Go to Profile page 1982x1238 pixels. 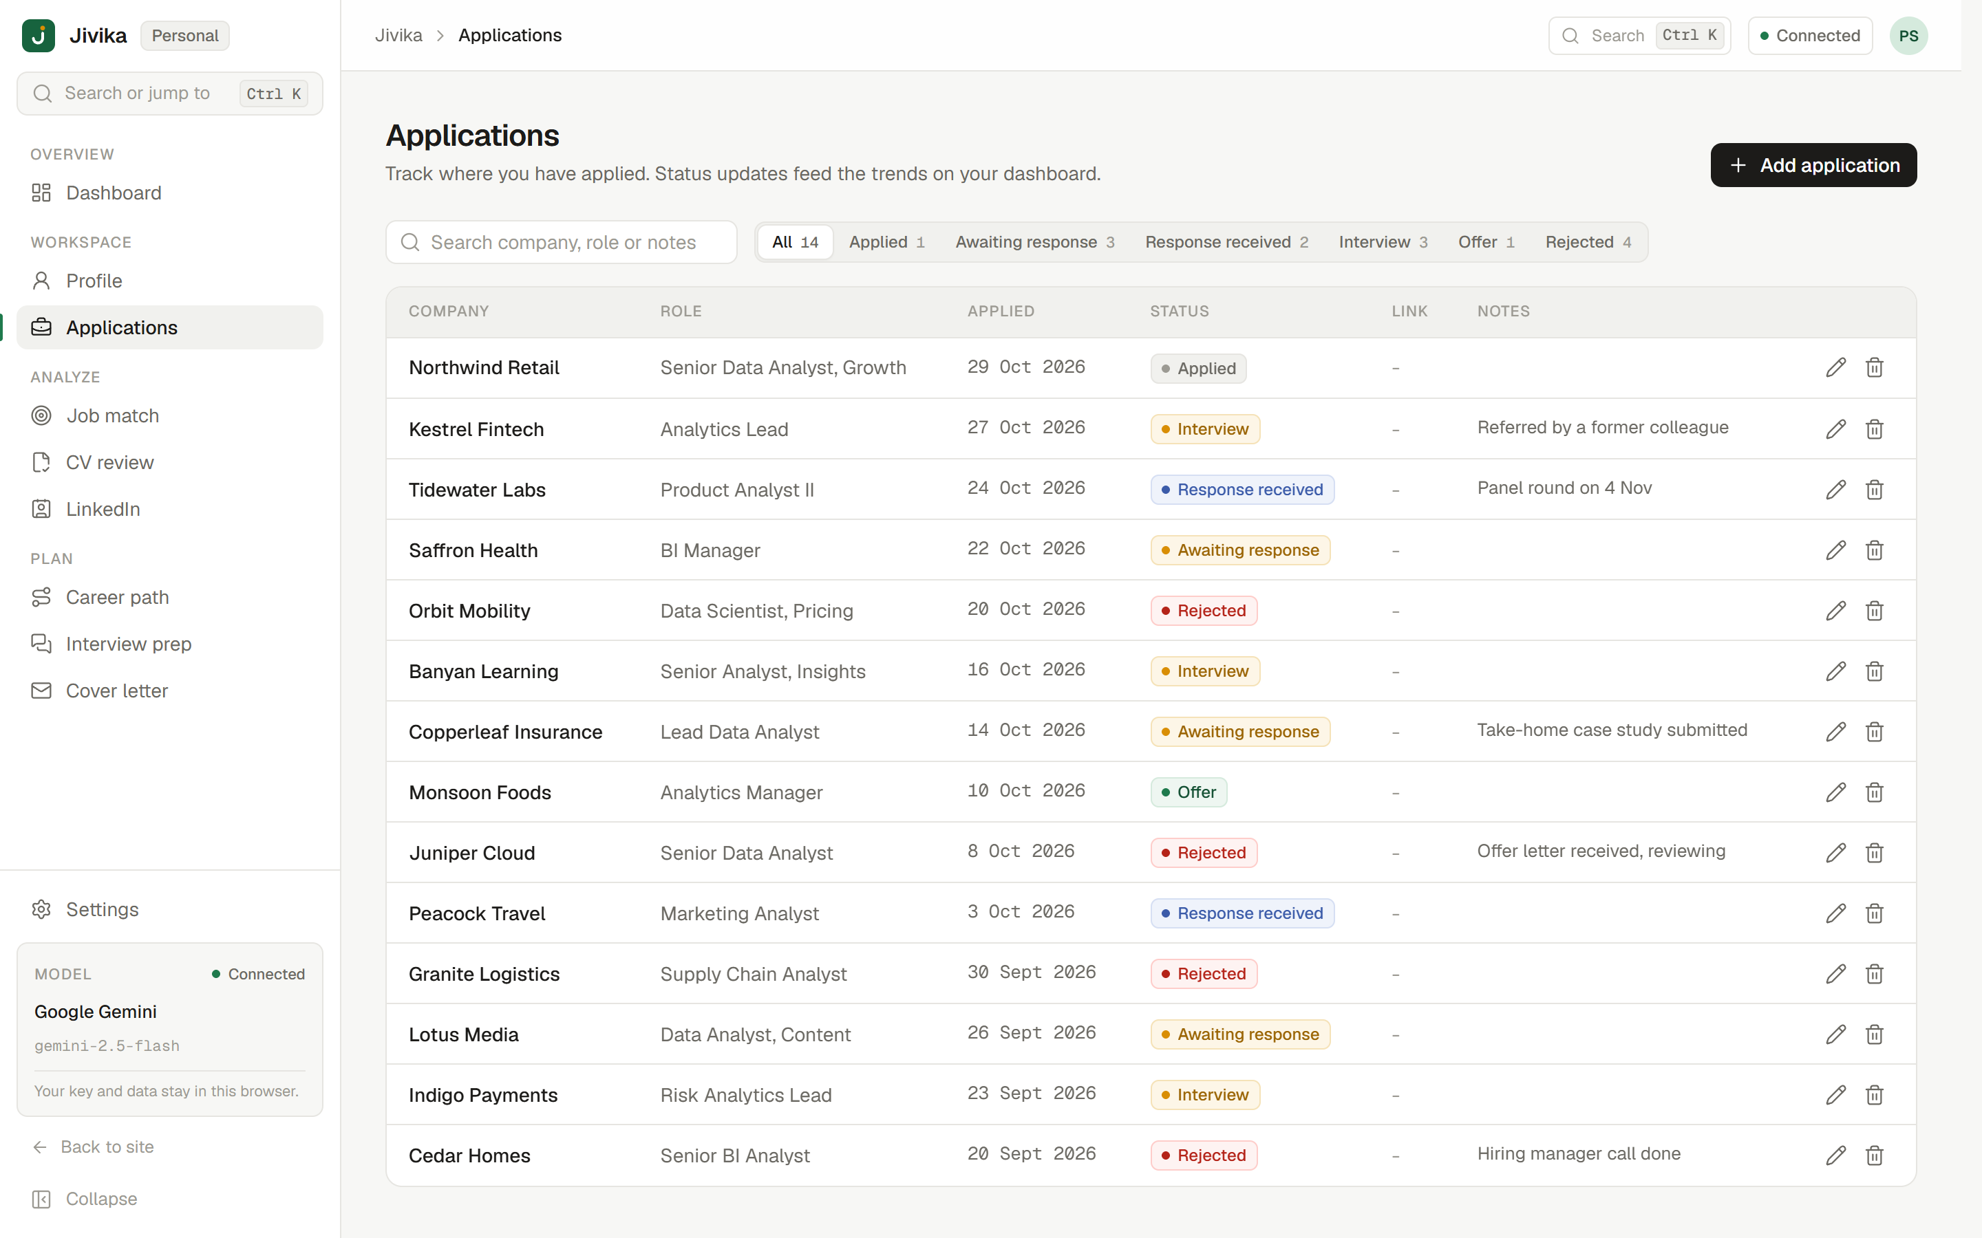point(169,281)
